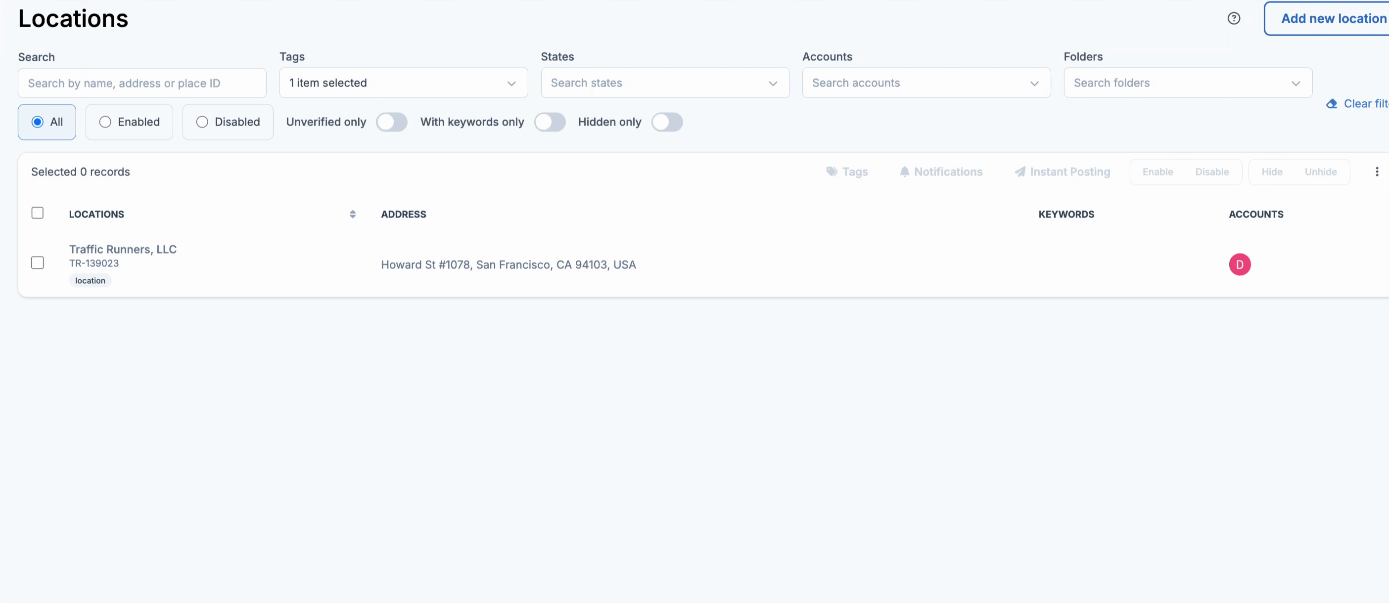Image resolution: width=1389 pixels, height=603 pixels.
Task: Open the help question mark icon
Action: pos(1233,18)
